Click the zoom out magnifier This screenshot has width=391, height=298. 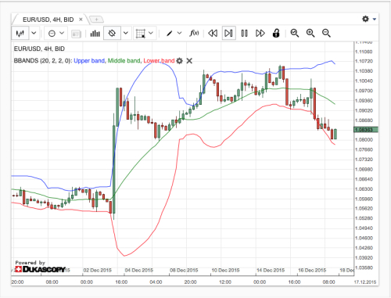pyautogui.click(x=326, y=33)
